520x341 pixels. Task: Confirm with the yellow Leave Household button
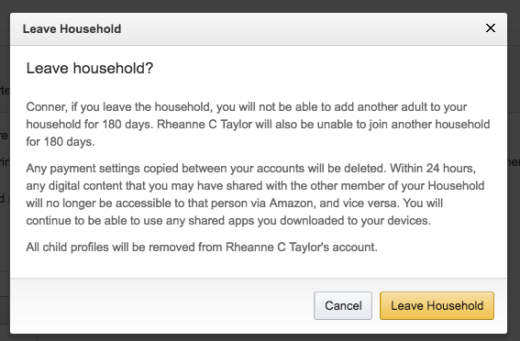(437, 305)
